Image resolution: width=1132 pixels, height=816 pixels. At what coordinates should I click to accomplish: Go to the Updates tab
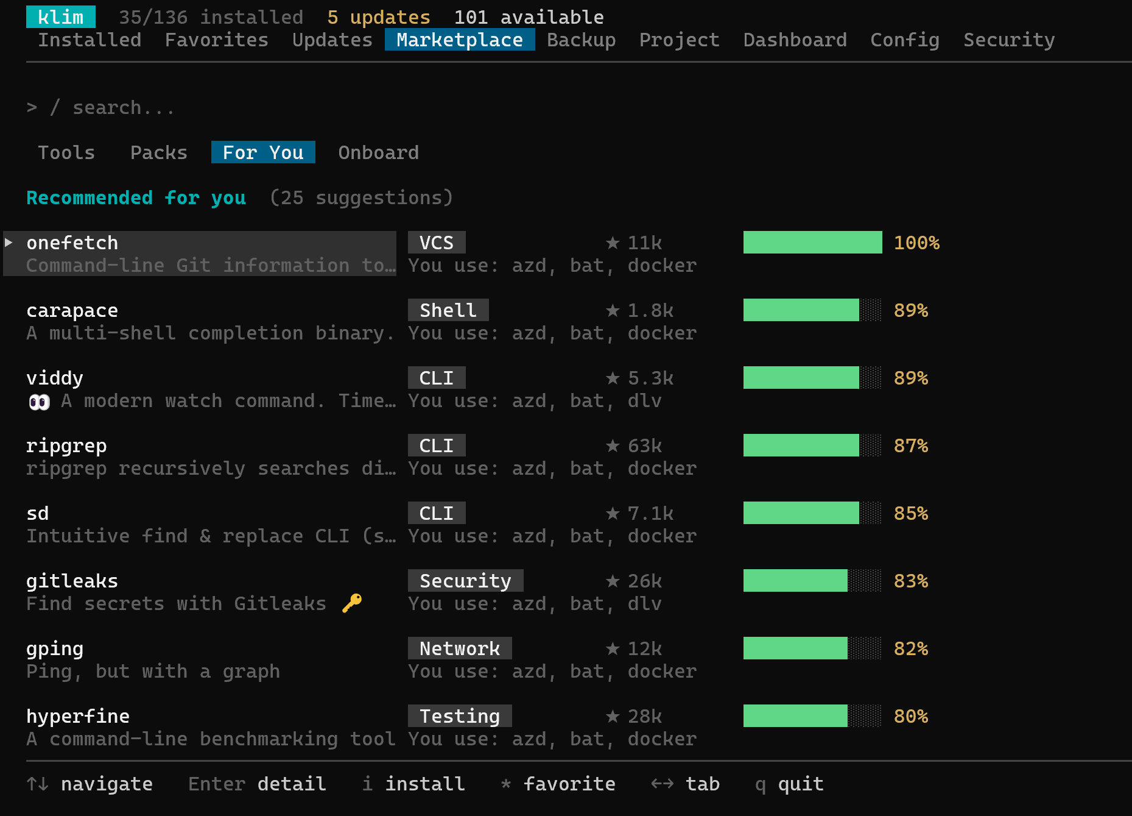click(332, 40)
